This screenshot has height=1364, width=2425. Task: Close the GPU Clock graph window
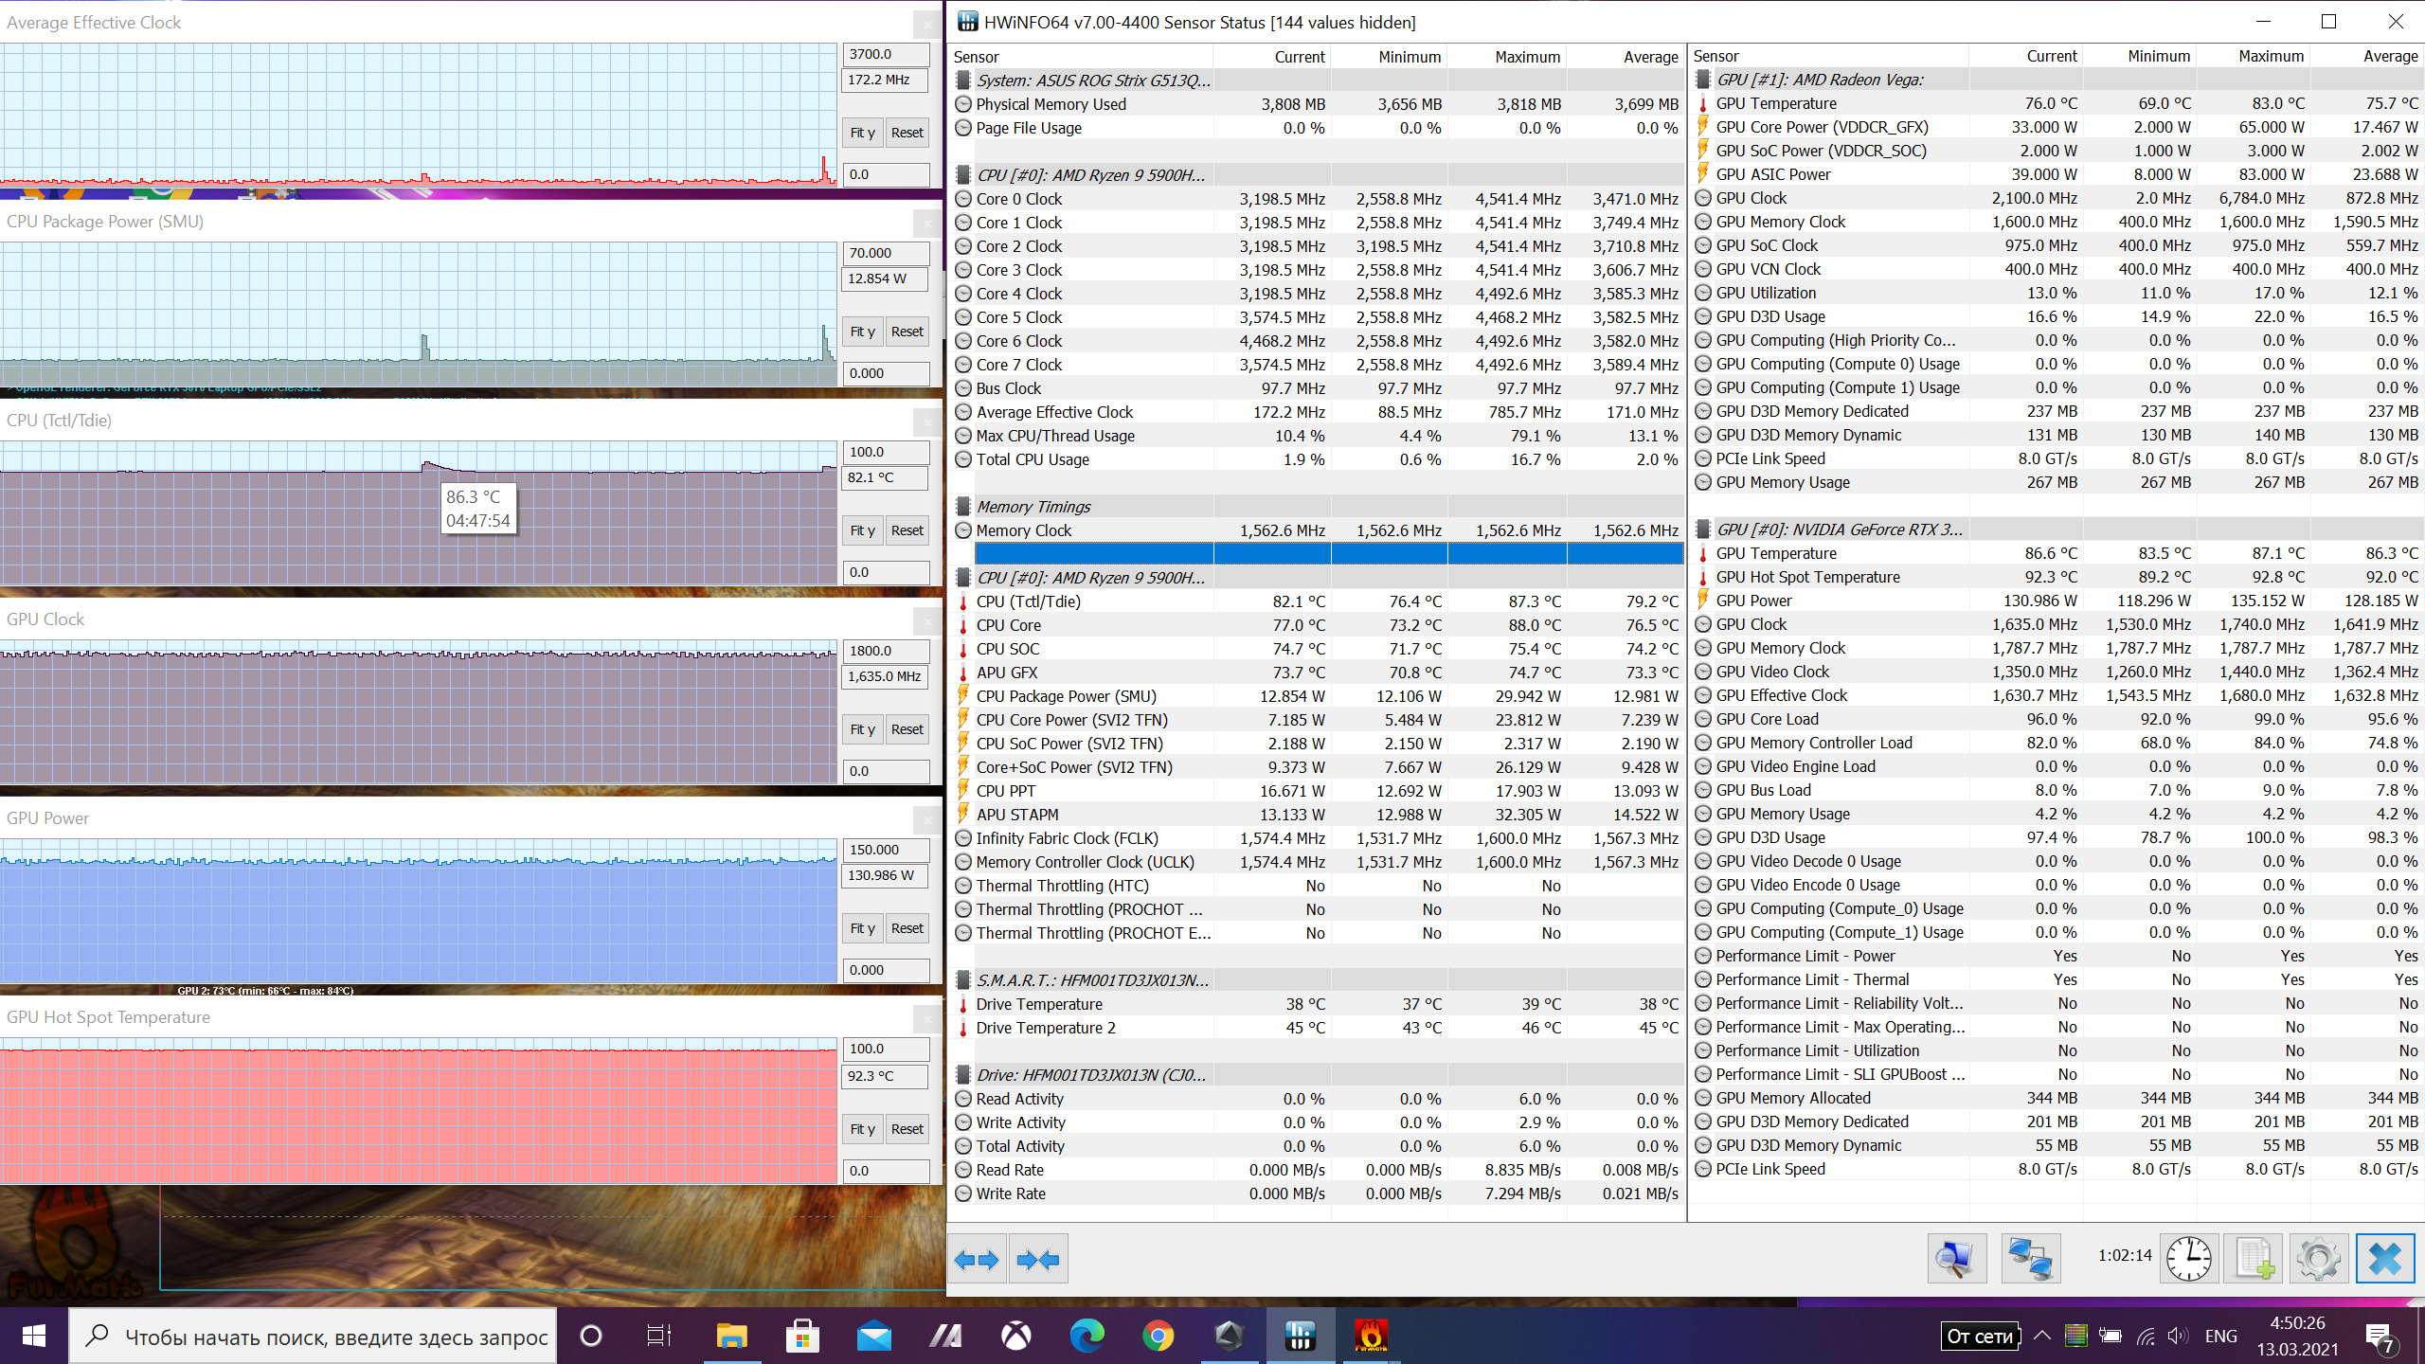(x=926, y=620)
